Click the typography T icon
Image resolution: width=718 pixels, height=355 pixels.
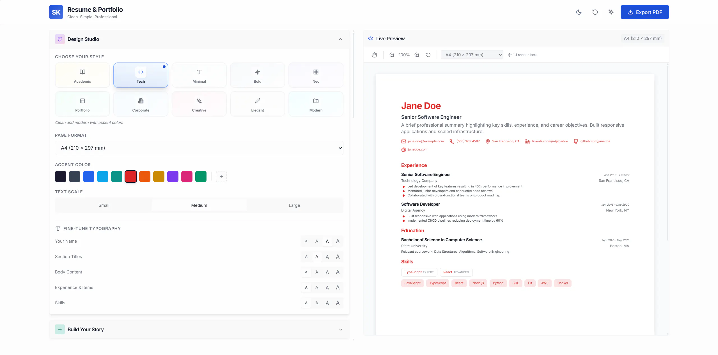58,229
